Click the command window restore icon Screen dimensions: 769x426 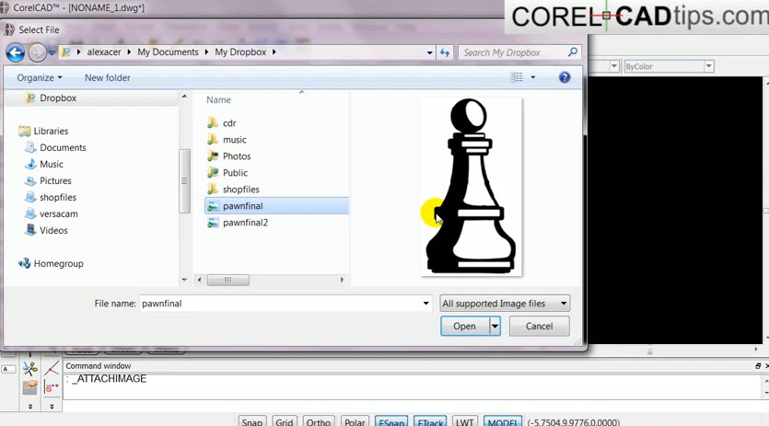click(x=758, y=365)
